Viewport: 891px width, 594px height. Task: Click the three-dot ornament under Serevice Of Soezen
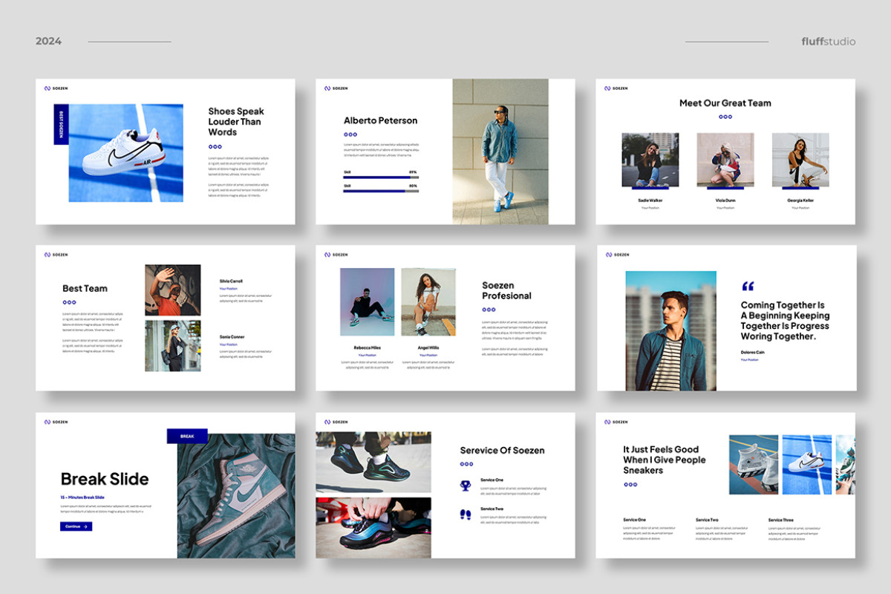(x=465, y=463)
